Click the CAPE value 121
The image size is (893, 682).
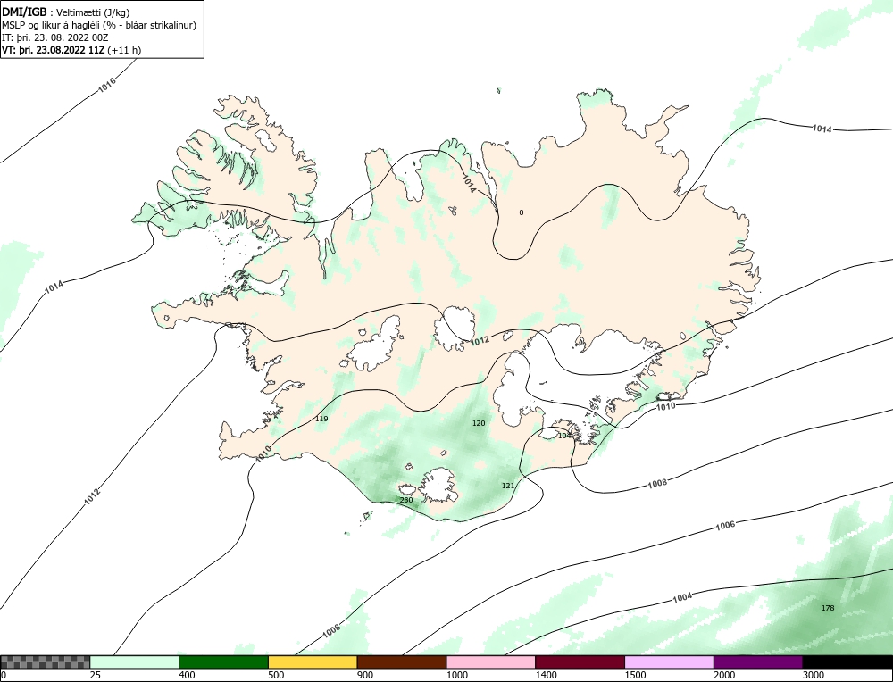click(x=508, y=486)
